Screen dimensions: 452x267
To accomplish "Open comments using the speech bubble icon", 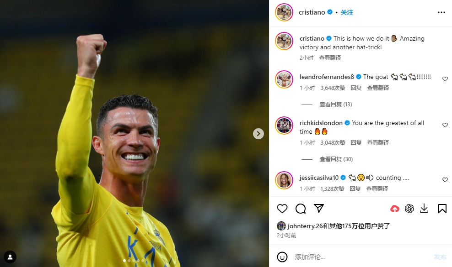I will tap(301, 209).
